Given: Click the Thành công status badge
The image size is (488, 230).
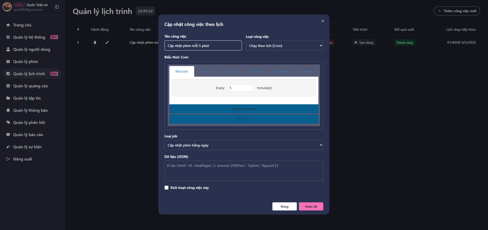Looking at the screenshot, I should (x=405, y=43).
